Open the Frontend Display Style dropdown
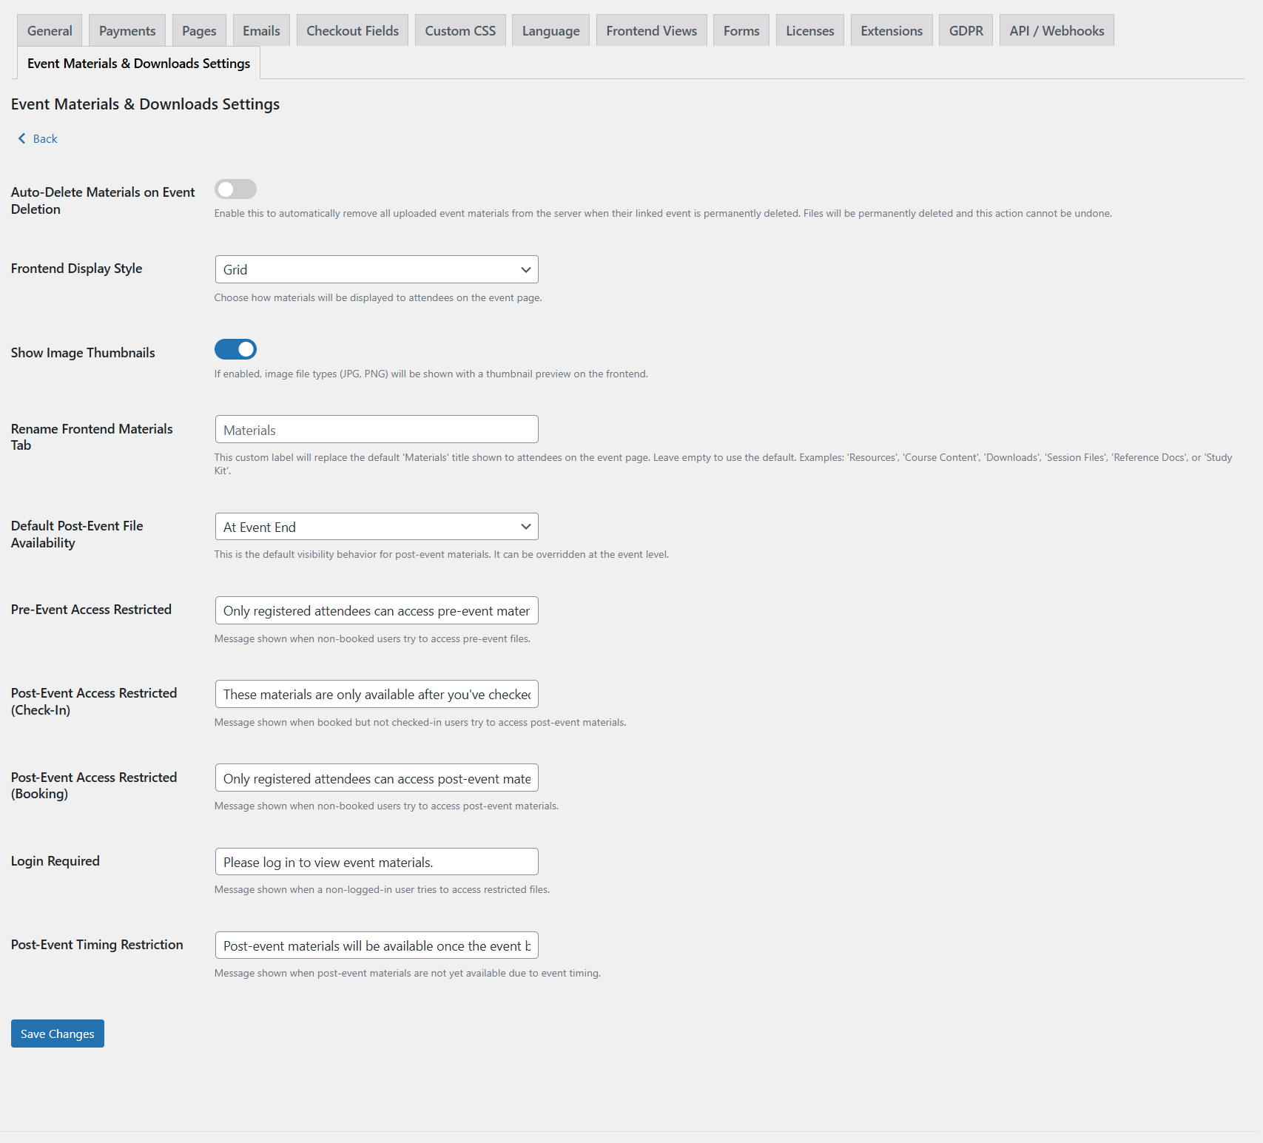 377,269
